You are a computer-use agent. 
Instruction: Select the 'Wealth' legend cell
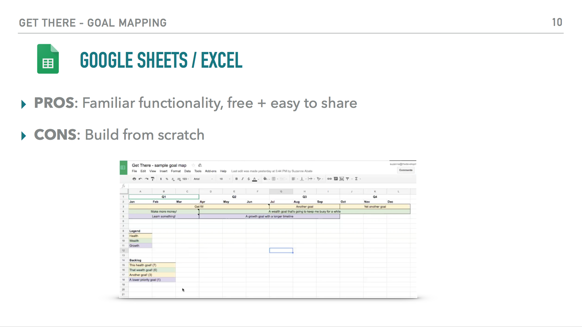point(140,241)
